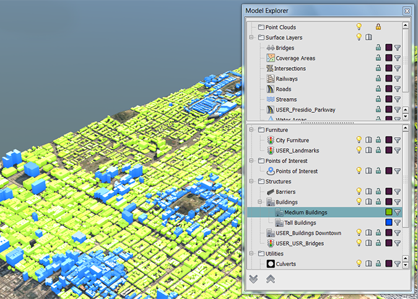Click the USER_Buildings Downtown lock icon
This screenshot has height=299, width=418.
[378, 233]
